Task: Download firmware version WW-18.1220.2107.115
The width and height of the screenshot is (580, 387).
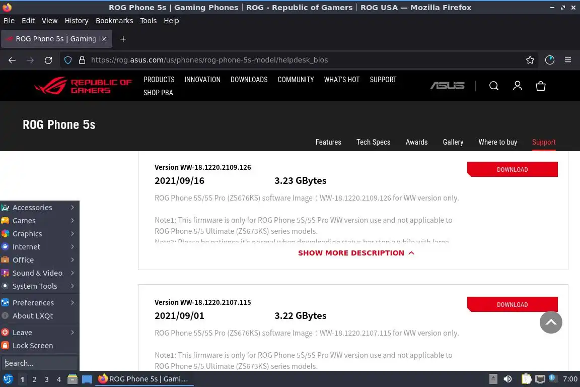Action: [513, 304]
